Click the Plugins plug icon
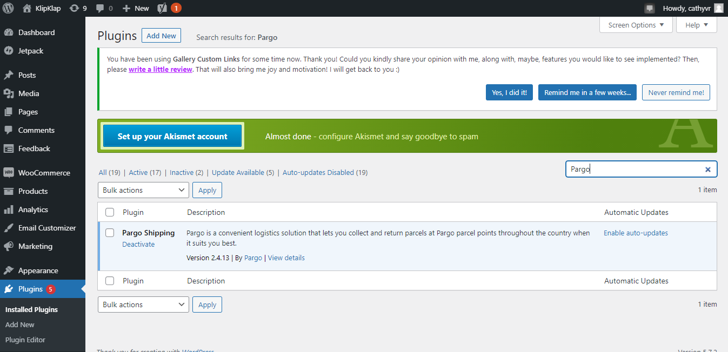This screenshot has width=728, height=352. click(x=9, y=289)
